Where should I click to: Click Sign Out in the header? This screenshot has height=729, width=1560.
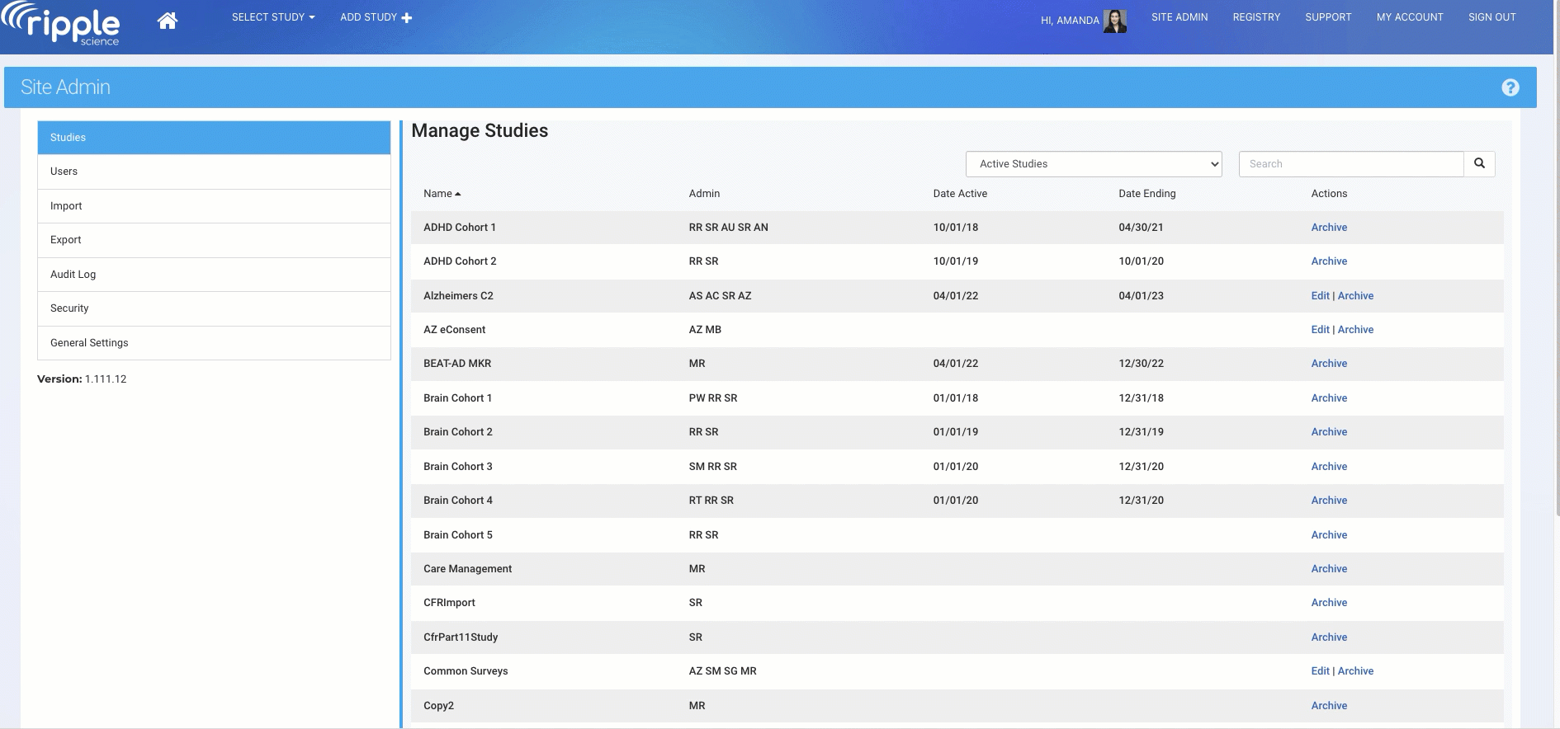pyautogui.click(x=1491, y=17)
